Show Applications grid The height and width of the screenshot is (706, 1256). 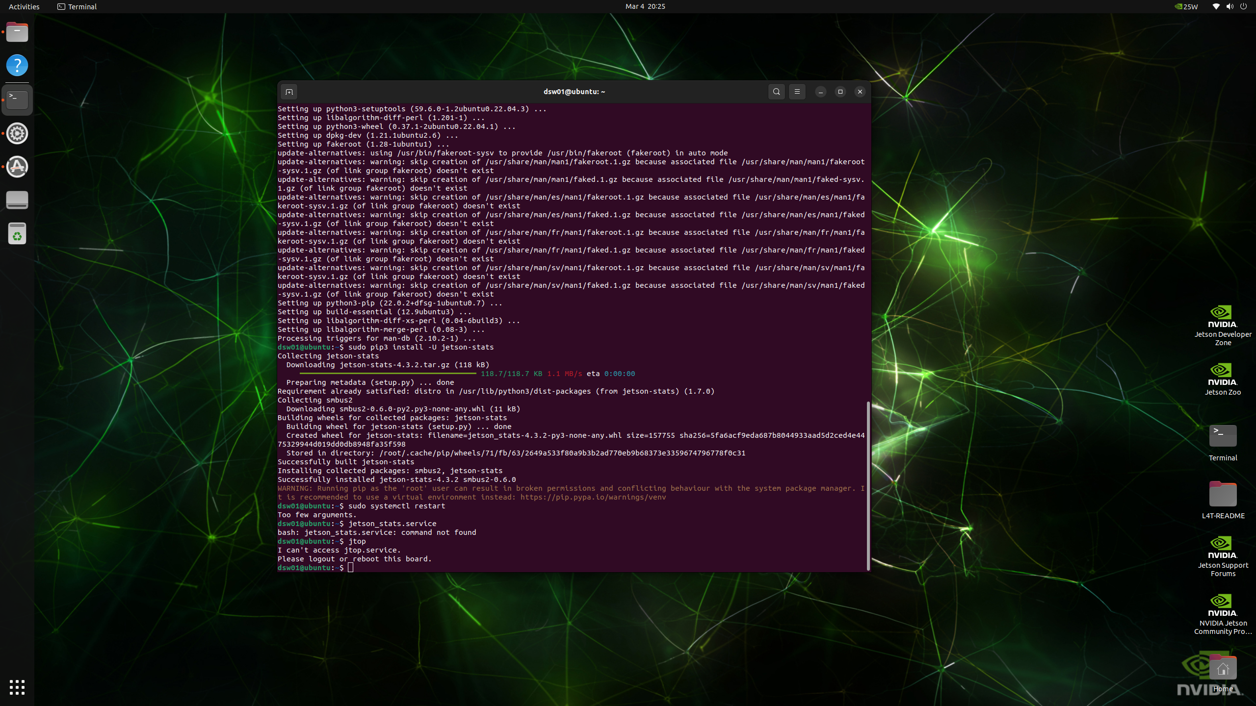(x=17, y=687)
